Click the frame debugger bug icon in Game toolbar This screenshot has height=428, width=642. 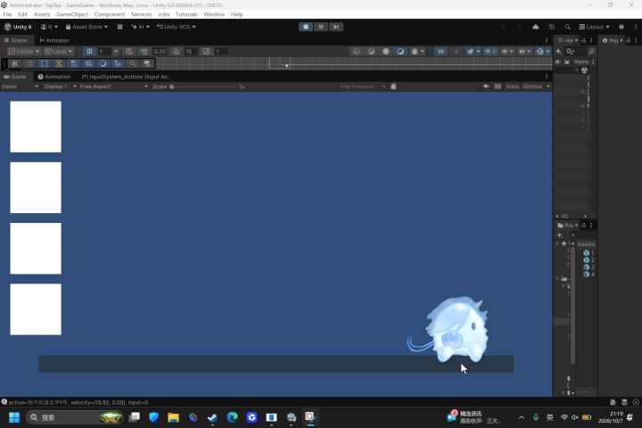coord(393,86)
